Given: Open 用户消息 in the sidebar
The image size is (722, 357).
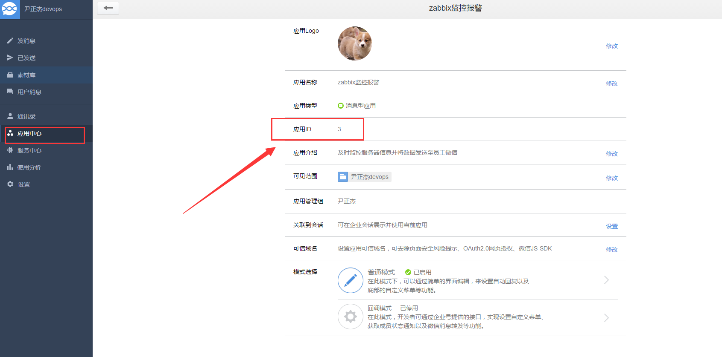Looking at the screenshot, I should [x=46, y=92].
